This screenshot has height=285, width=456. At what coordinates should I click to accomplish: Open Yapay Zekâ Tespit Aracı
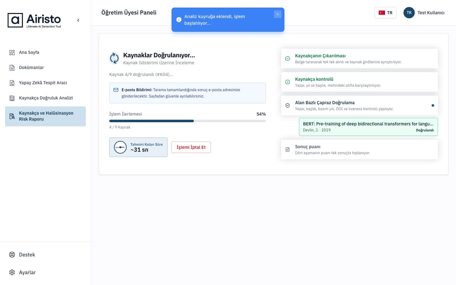click(x=45, y=83)
